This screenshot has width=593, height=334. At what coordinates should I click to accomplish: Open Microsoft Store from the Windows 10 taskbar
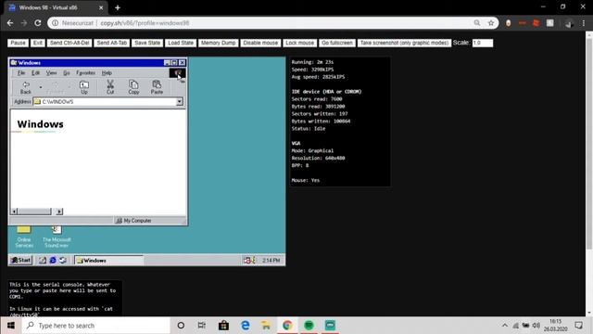[x=223, y=326]
